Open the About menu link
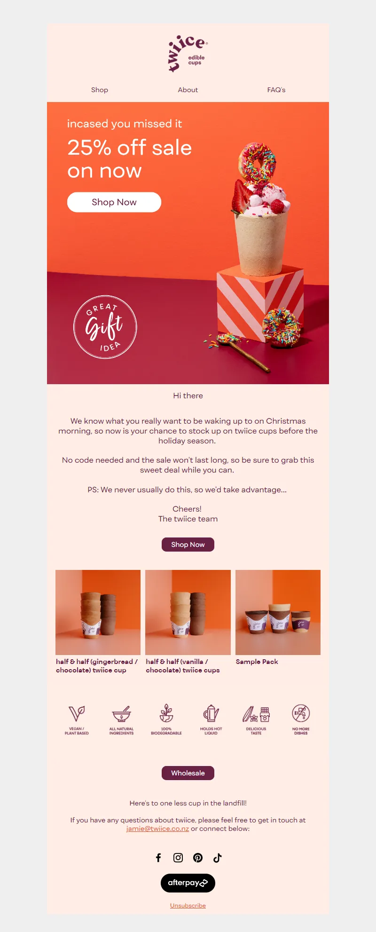The width and height of the screenshot is (376, 932). (x=188, y=90)
